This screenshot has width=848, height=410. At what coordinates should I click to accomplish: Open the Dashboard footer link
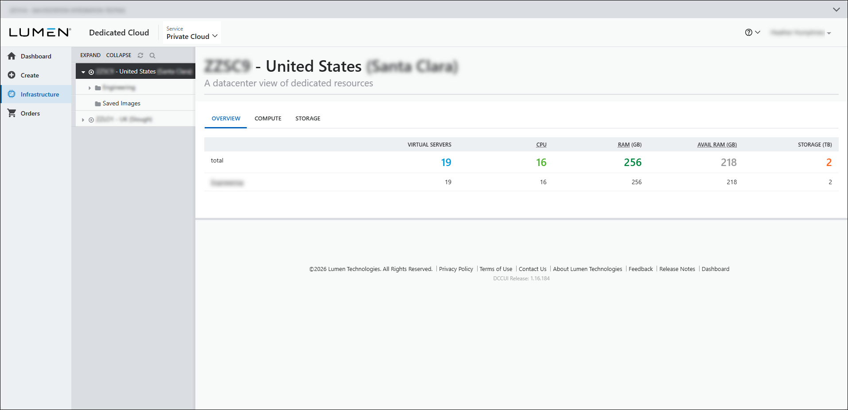point(716,269)
